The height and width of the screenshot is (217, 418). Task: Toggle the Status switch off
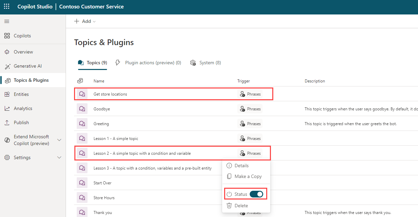click(x=256, y=194)
